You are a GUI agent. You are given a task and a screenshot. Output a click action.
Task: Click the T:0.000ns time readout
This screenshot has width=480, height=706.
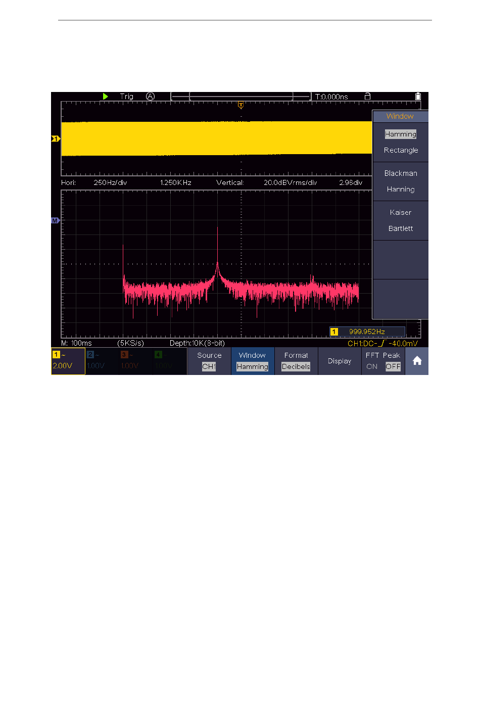coord(331,97)
